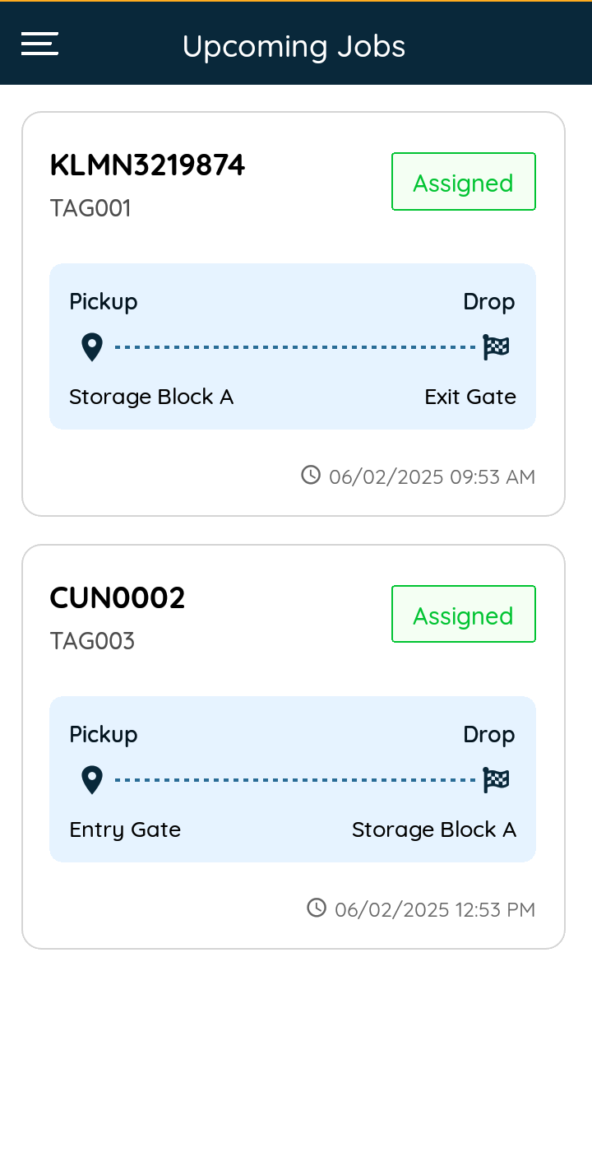Click clock icon beside 12:53 PM timestamp
Screen dimensions: 592x1157
coord(317,908)
